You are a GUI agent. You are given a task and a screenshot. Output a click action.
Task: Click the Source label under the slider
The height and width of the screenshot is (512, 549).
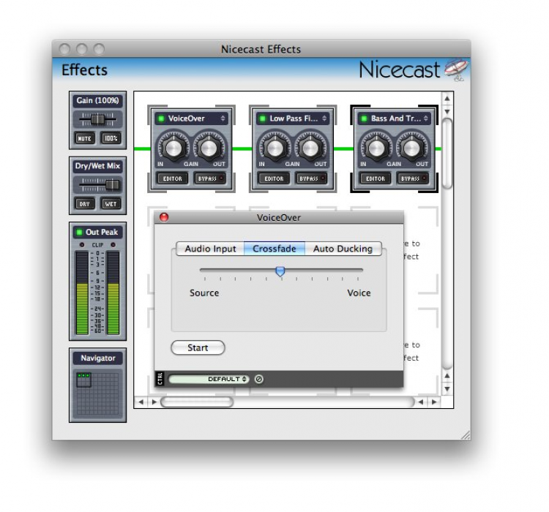coord(204,293)
